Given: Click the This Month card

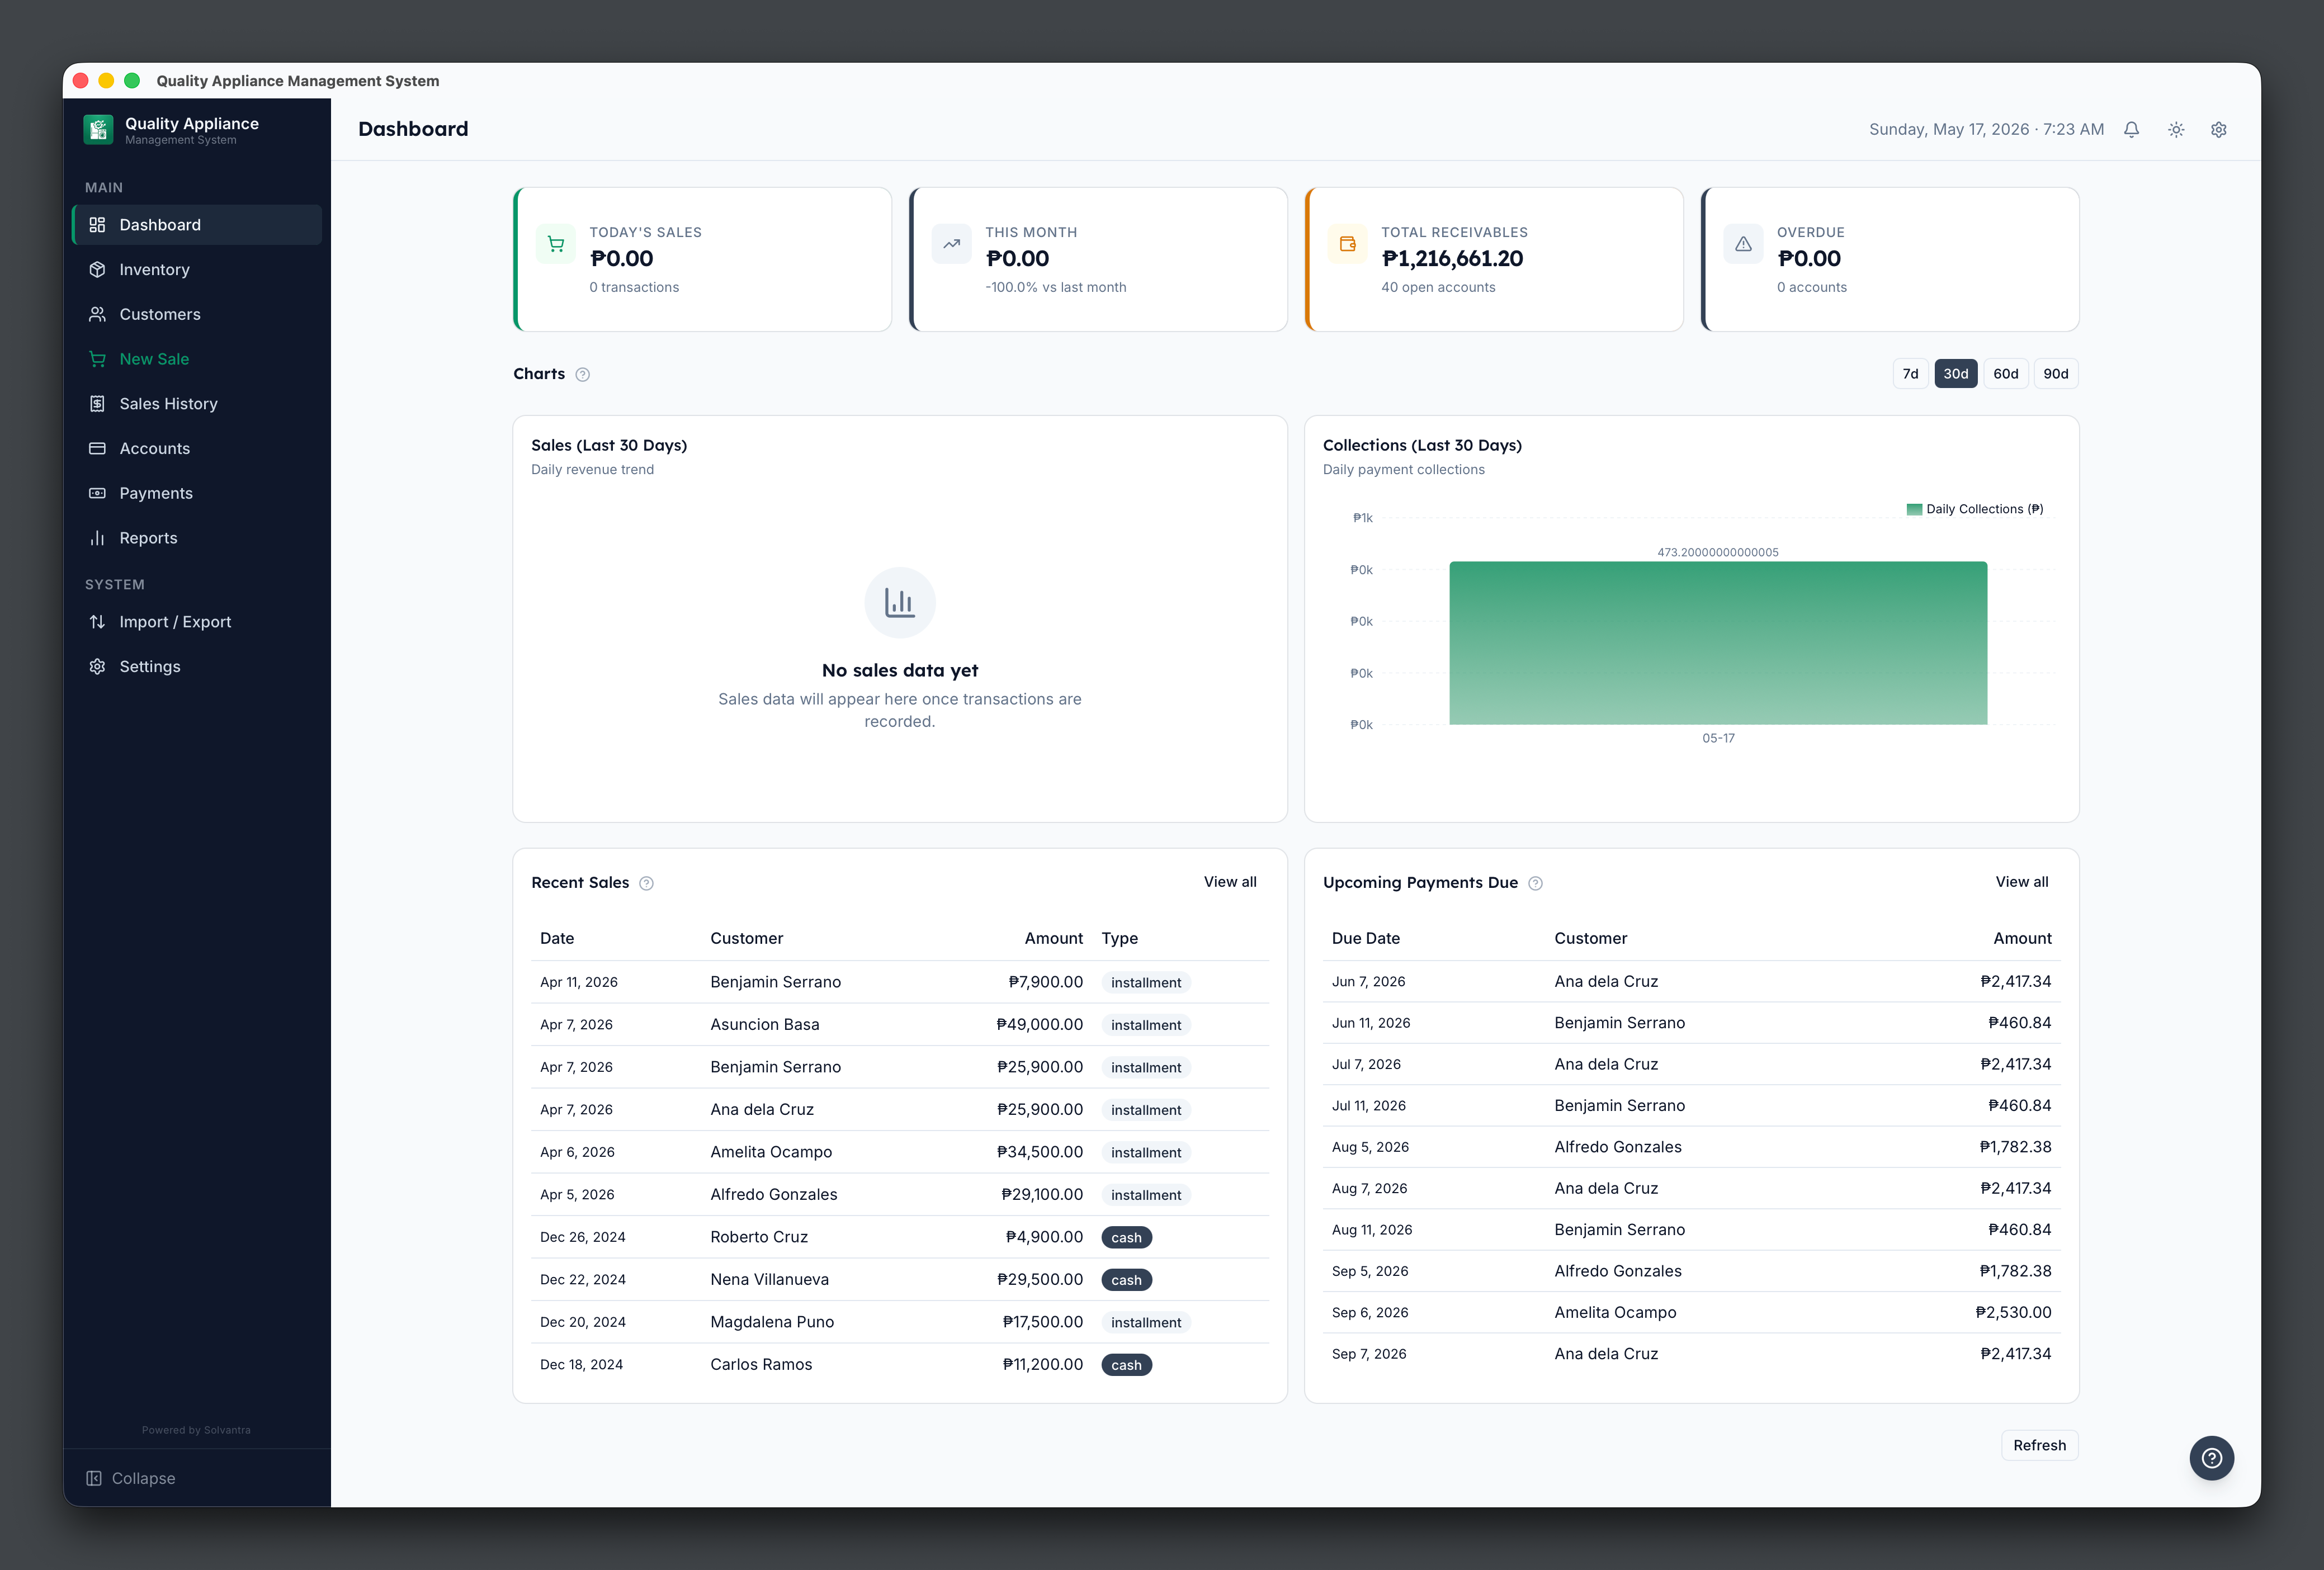Looking at the screenshot, I should pos(1098,259).
